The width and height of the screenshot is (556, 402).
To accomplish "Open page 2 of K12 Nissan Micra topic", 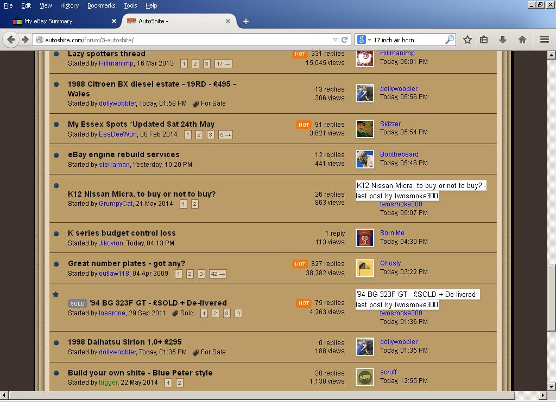I will [x=195, y=204].
